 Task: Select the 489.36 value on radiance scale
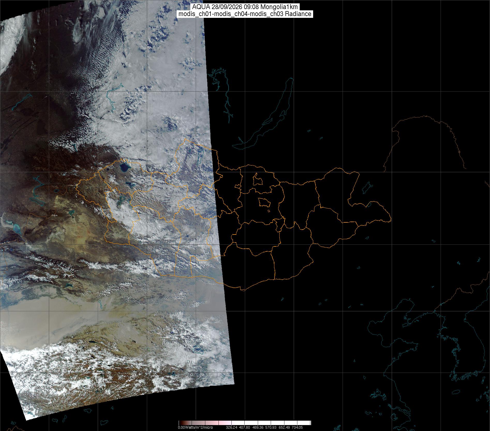click(x=258, y=427)
